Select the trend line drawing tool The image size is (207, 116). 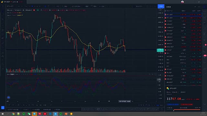(3, 15)
